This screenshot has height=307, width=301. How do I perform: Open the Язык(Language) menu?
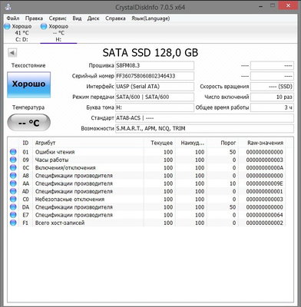pos(150,18)
